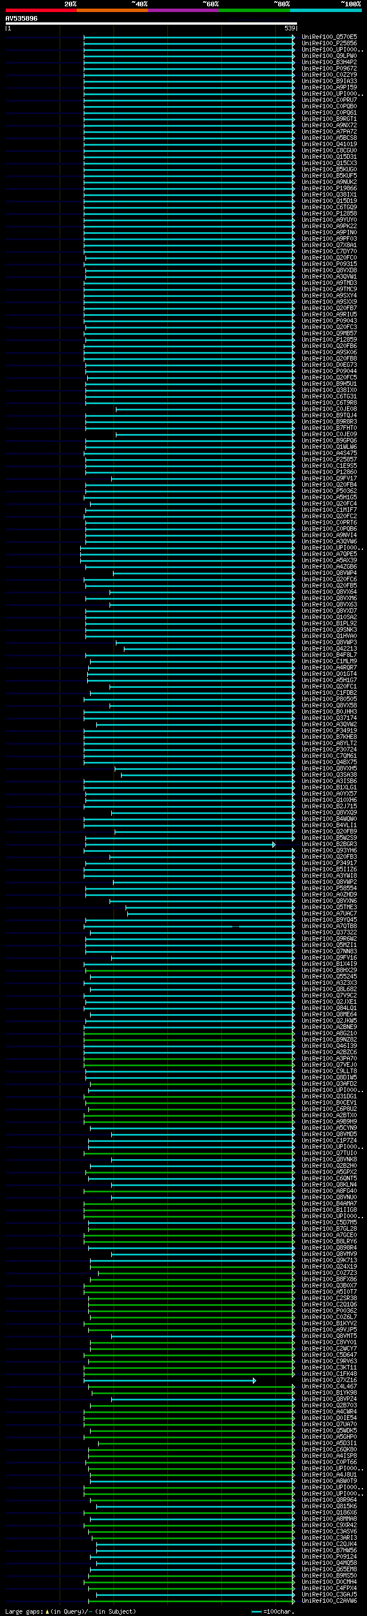Select the UniRef100_B7FHT0 label
Screen dimensions: 367x1616
pyautogui.click(x=329, y=428)
